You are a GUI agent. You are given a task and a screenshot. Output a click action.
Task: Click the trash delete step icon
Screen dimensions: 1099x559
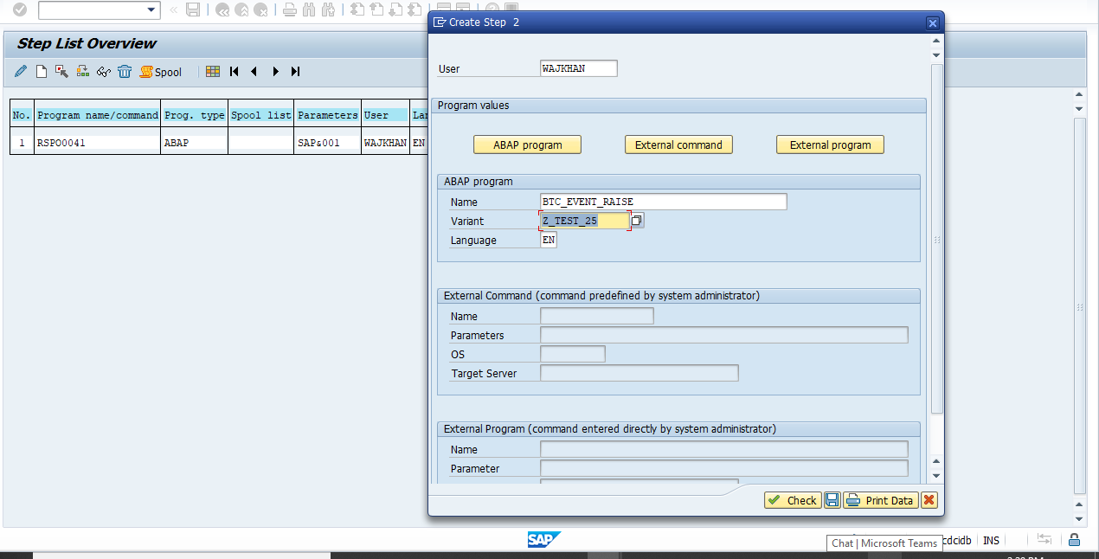click(125, 72)
